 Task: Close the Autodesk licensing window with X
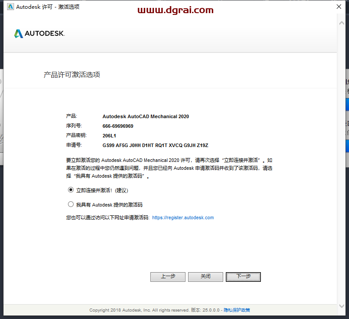(x=339, y=7)
